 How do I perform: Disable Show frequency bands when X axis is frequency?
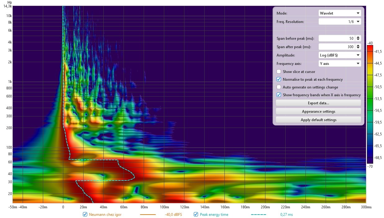point(279,95)
